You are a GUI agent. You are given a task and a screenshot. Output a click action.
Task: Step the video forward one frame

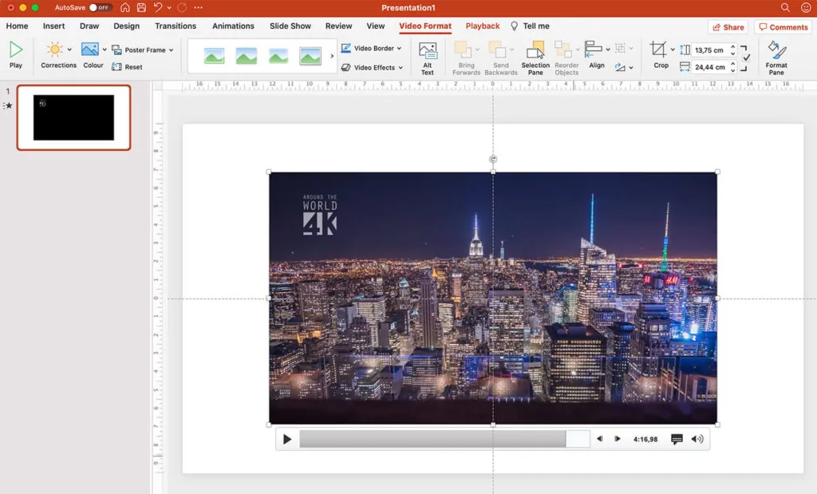[618, 439]
